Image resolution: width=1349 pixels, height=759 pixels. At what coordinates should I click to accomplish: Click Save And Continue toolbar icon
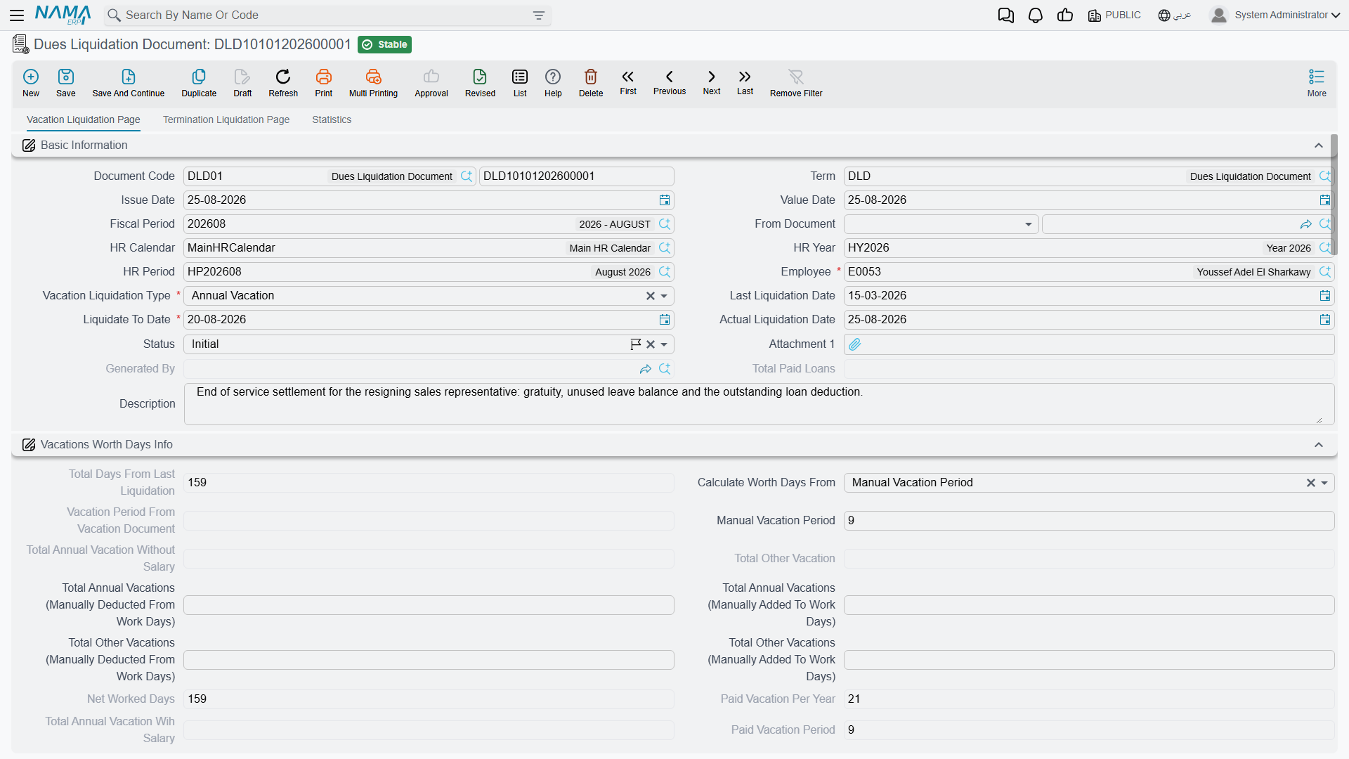point(129,82)
